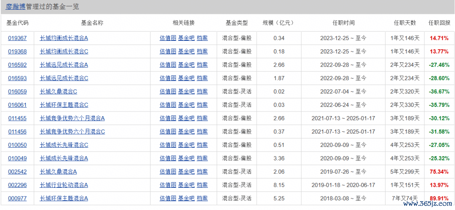Open 档案 for 长城久鼎混合C
Viewport: 455px width, 210px height.
202,91
